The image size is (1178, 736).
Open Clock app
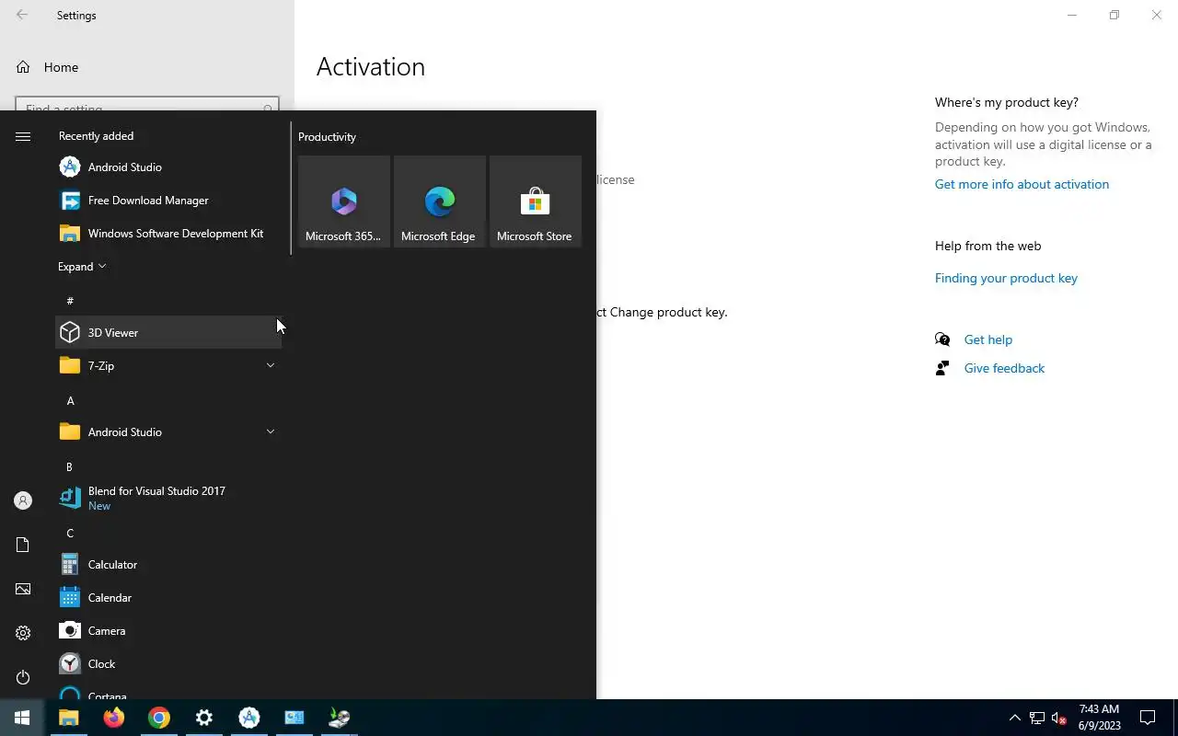[168, 664]
